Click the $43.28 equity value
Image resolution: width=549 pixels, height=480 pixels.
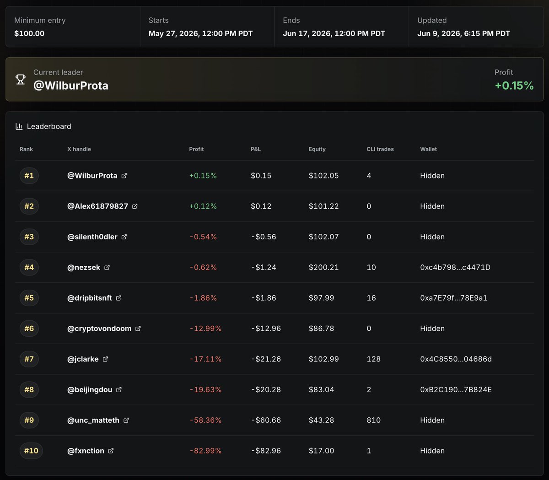click(x=322, y=420)
